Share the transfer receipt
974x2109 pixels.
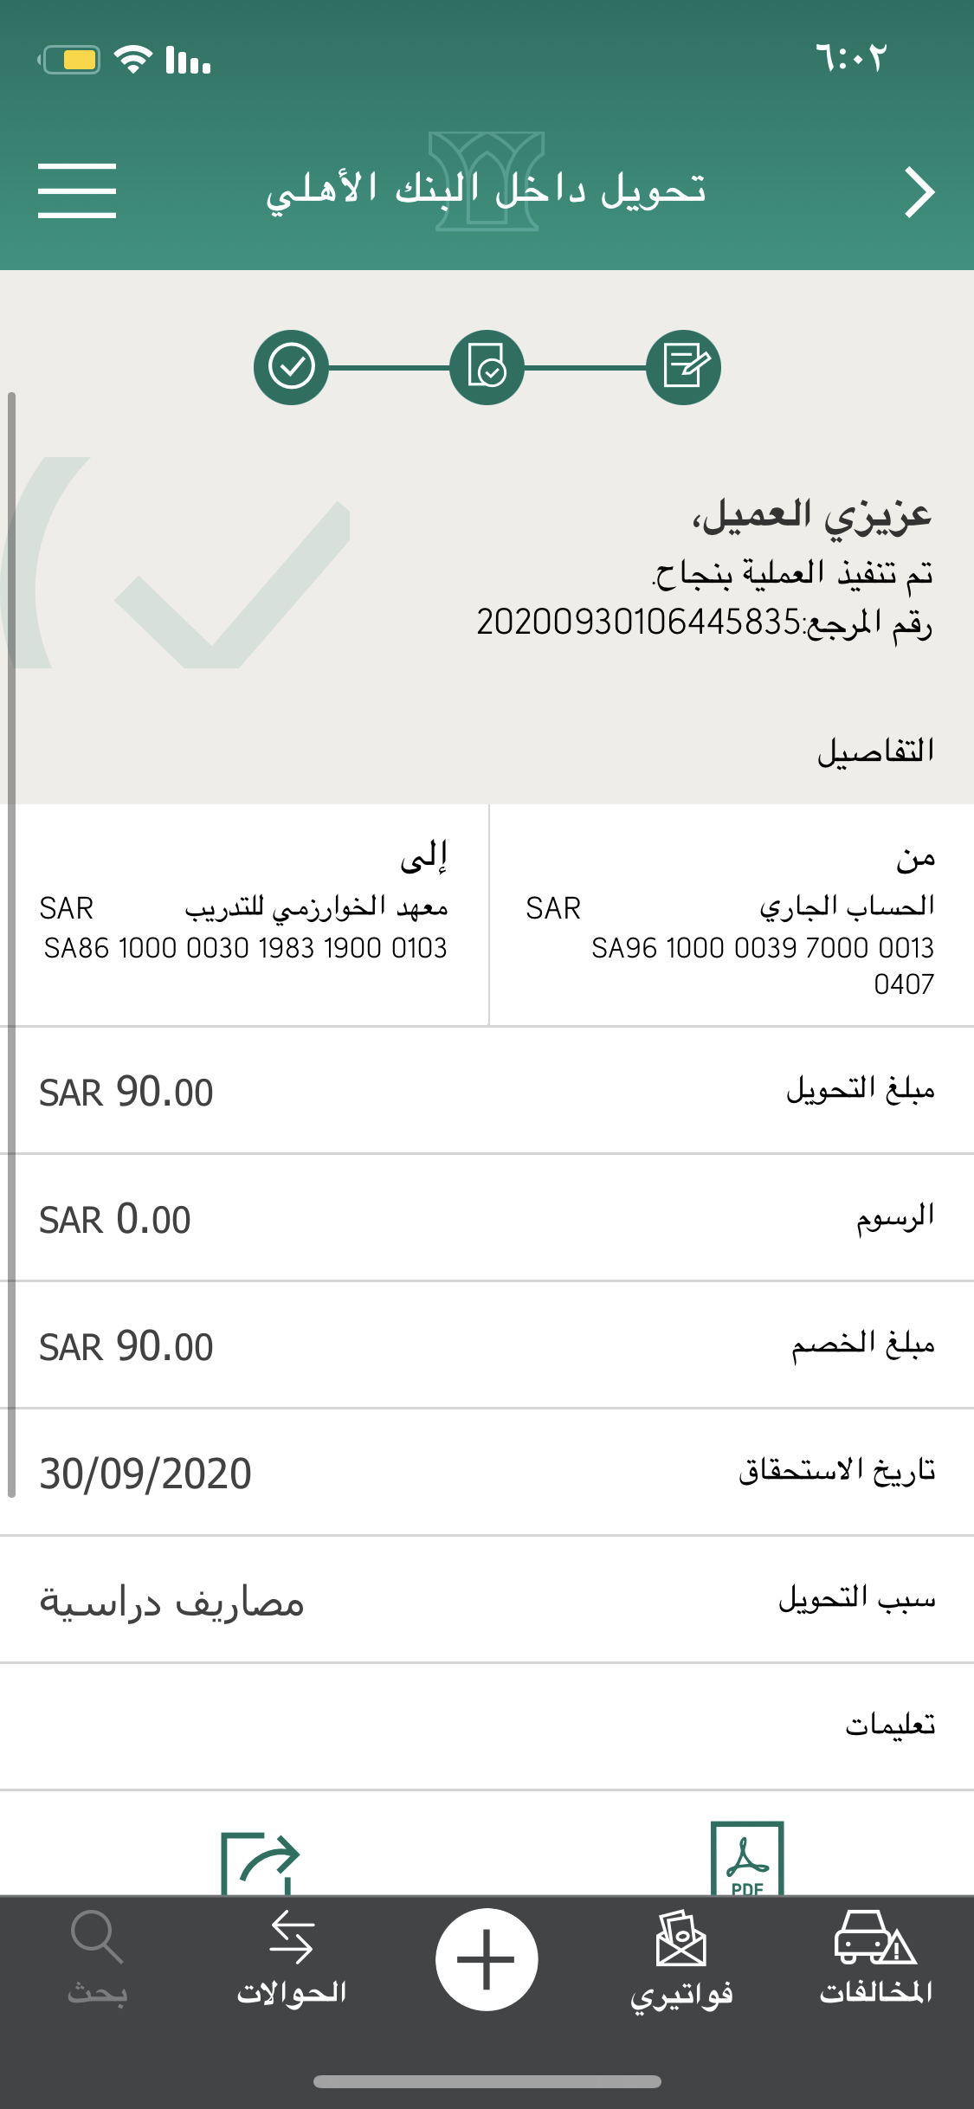(x=259, y=1863)
